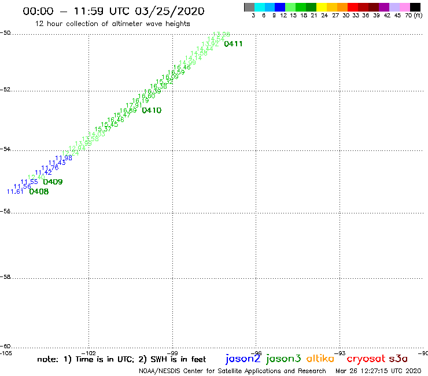Screen dimensions: 428x376
Task: Click the time label 0411
Action: pos(233,44)
